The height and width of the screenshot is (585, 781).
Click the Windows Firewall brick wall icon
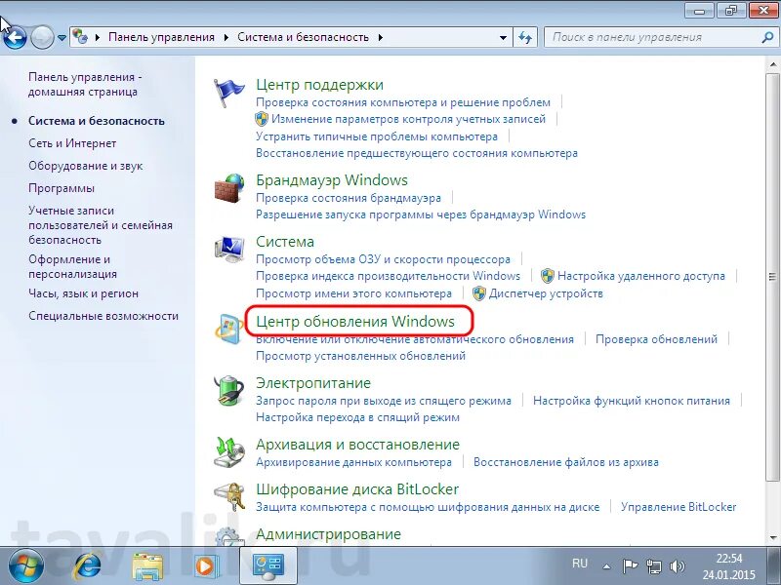coord(229,188)
